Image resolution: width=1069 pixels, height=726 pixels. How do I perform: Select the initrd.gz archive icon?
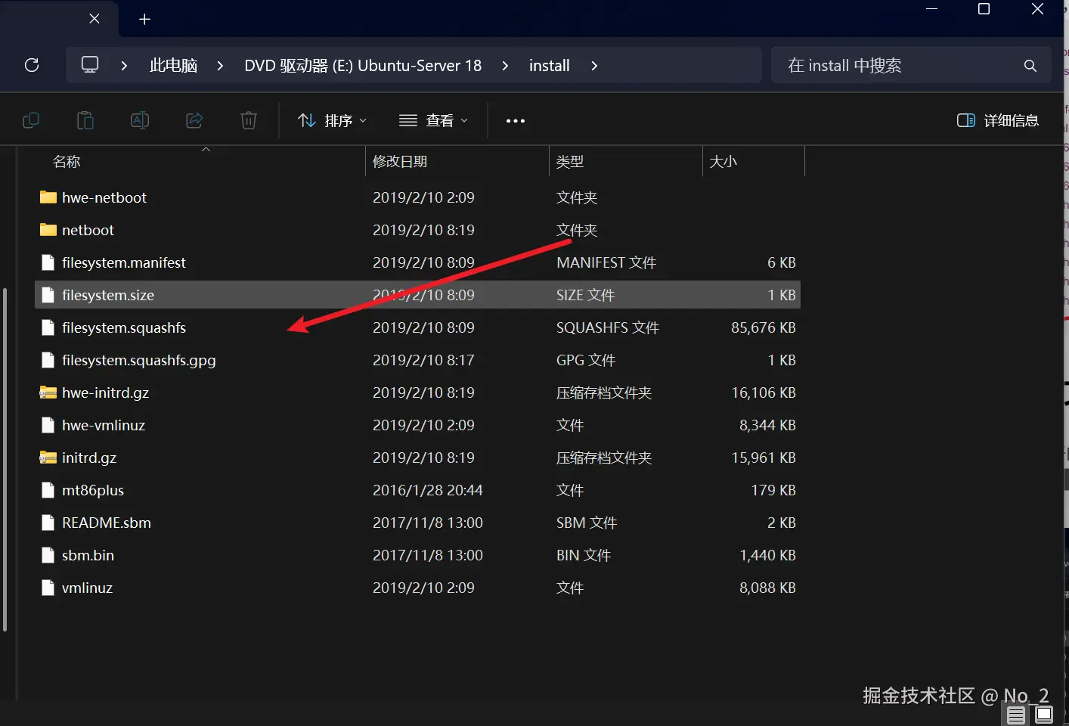pos(48,458)
